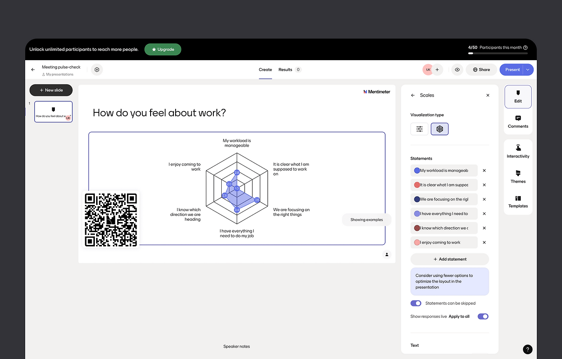Click the slide title 'How do you feel about work?'
This screenshot has height=359, width=562.
[159, 113]
